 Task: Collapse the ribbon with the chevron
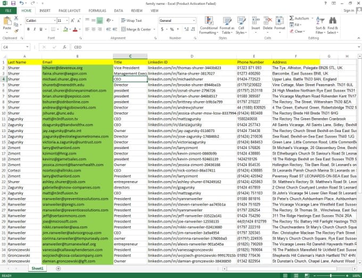[x=358, y=38]
